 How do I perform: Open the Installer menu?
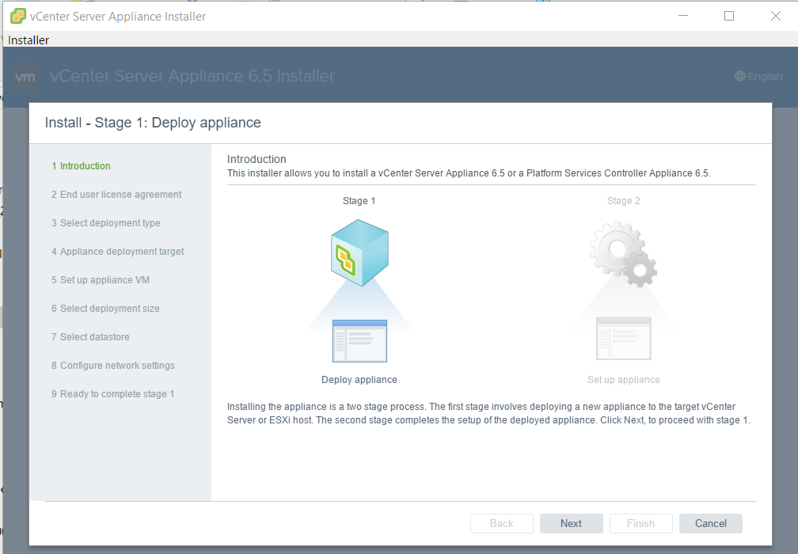click(28, 40)
